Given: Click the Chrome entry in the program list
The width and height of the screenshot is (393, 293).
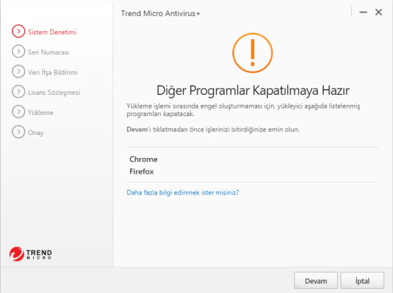Looking at the screenshot, I should pos(144,159).
